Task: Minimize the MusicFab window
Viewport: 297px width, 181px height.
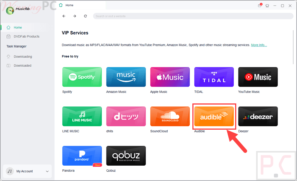Action: pos(275,6)
